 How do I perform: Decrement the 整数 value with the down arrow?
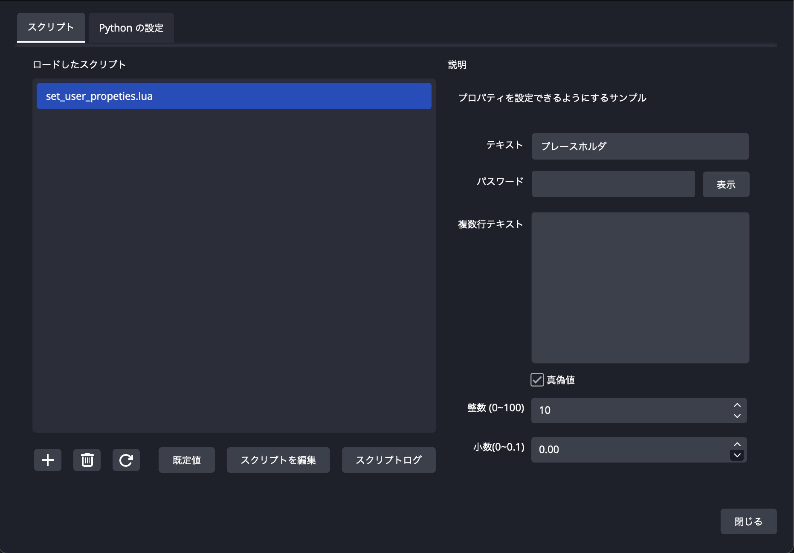tap(736, 416)
